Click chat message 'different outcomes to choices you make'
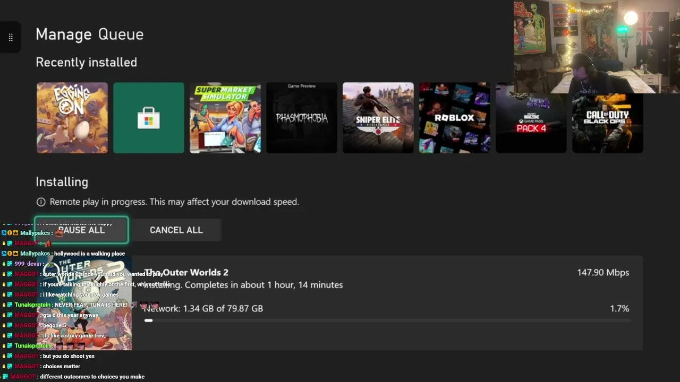 point(92,377)
